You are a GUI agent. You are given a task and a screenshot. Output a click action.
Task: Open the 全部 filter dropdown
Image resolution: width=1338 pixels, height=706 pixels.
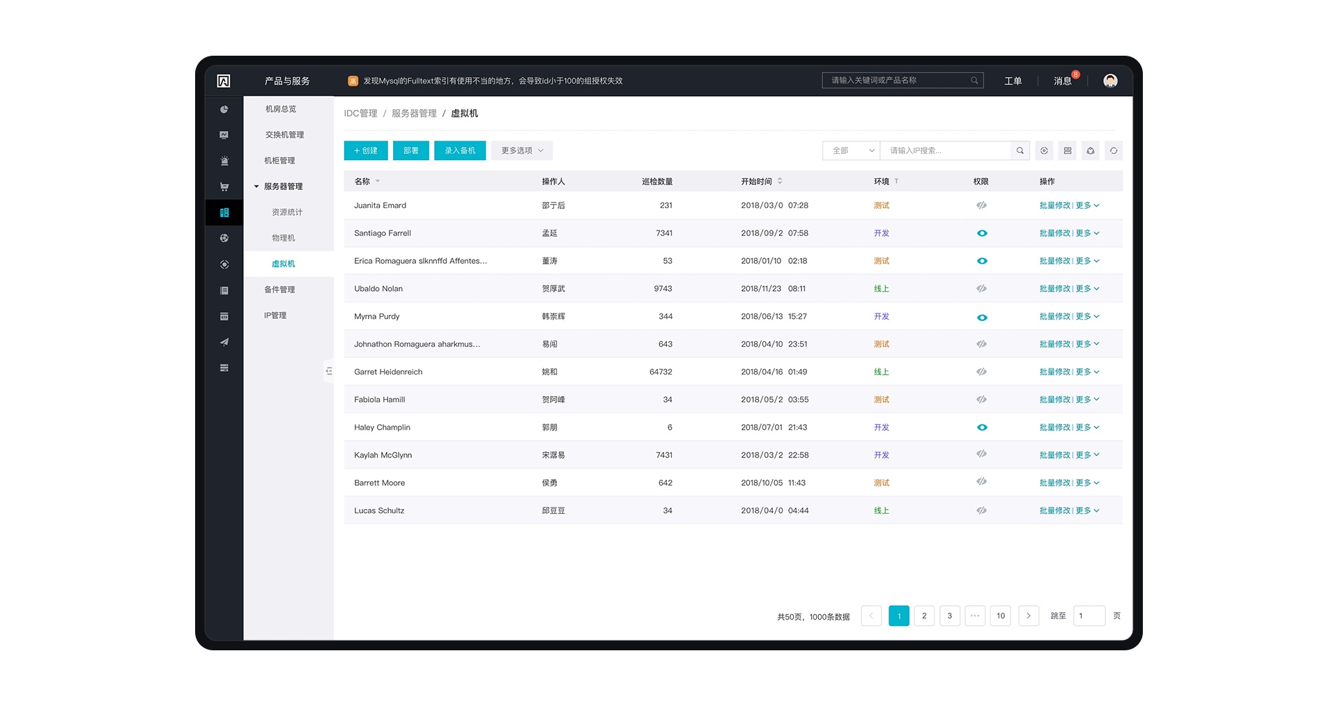coord(852,150)
